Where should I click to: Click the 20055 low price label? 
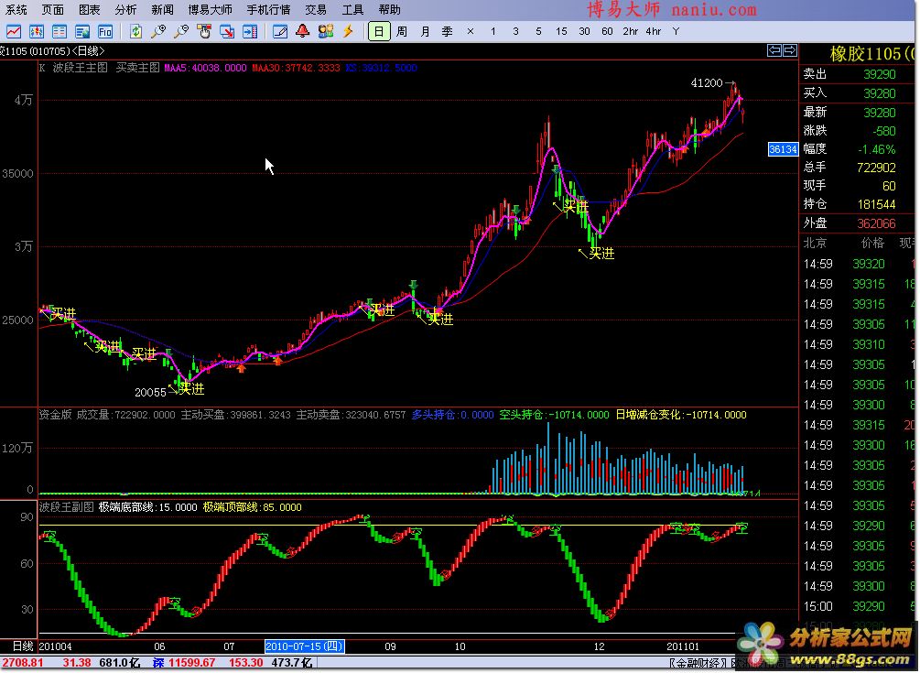click(x=150, y=393)
